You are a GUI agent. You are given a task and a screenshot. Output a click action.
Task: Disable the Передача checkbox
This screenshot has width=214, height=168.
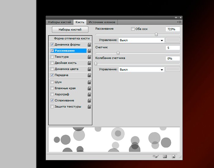tap(52, 75)
